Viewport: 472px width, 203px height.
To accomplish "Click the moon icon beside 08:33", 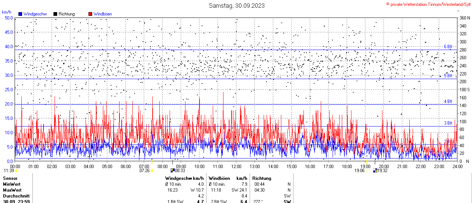I will (173, 171).
